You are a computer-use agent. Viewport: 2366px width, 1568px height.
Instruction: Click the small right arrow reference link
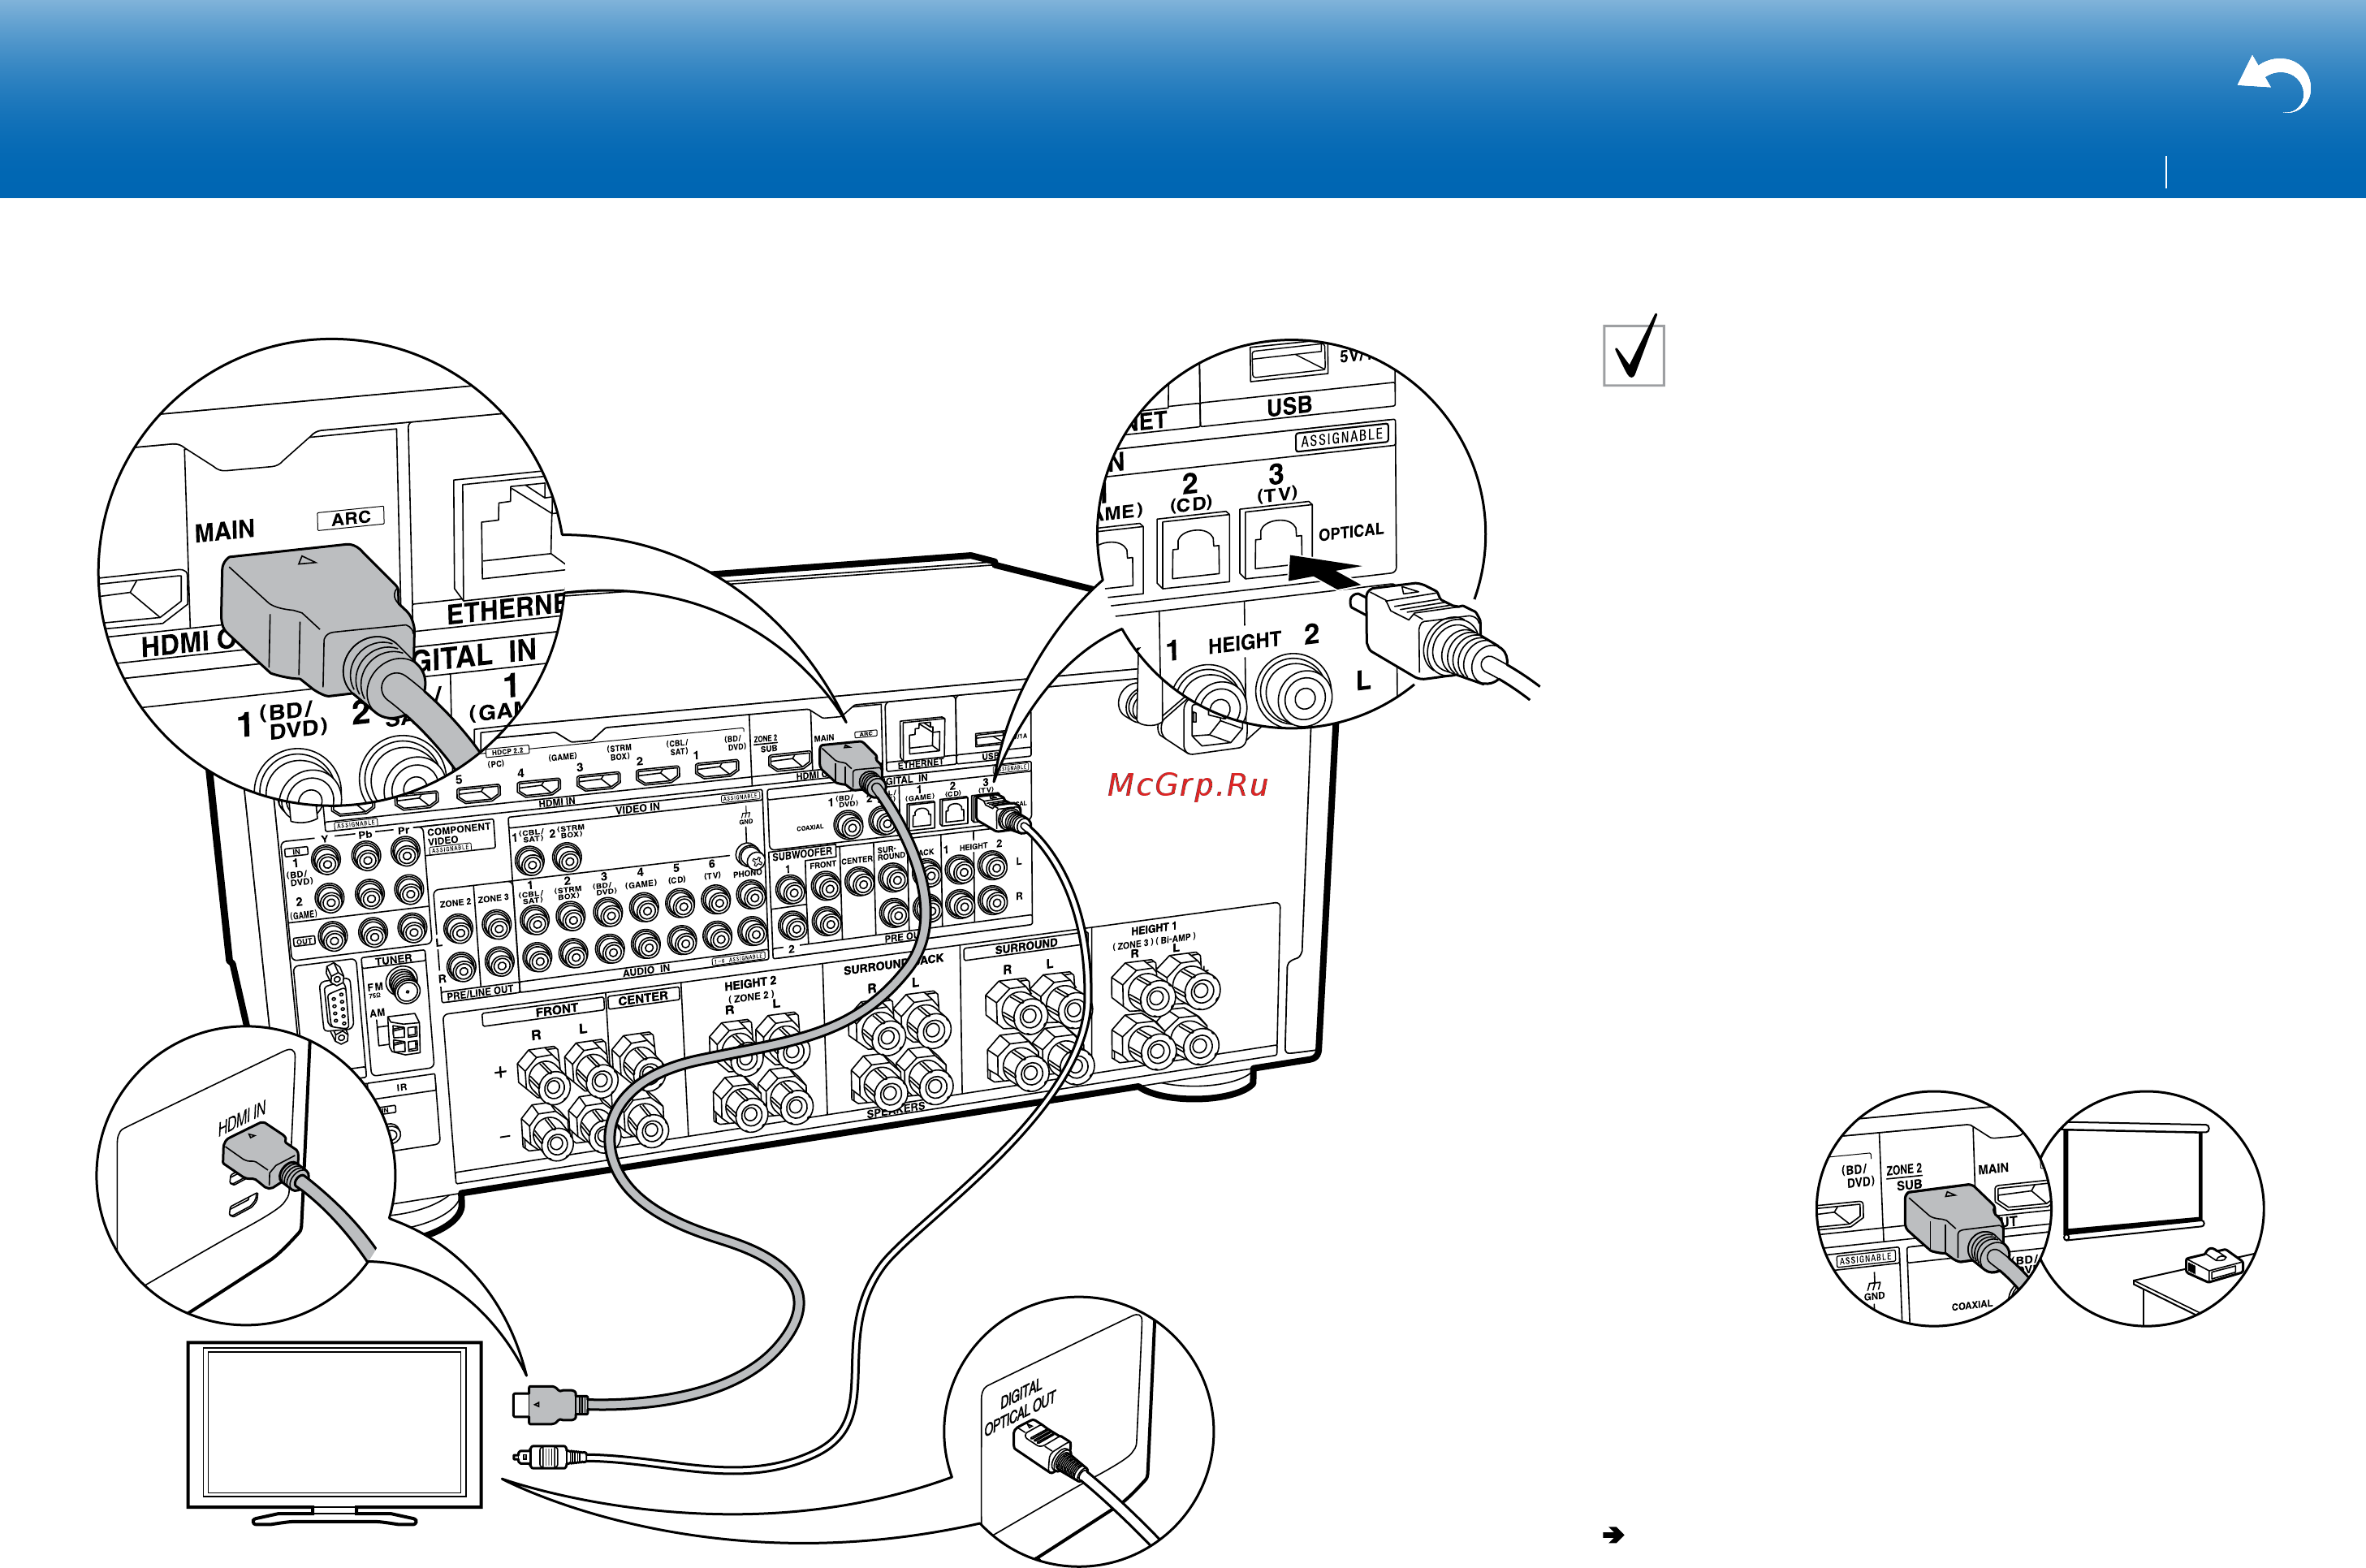pyautogui.click(x=1613, y=1535)
